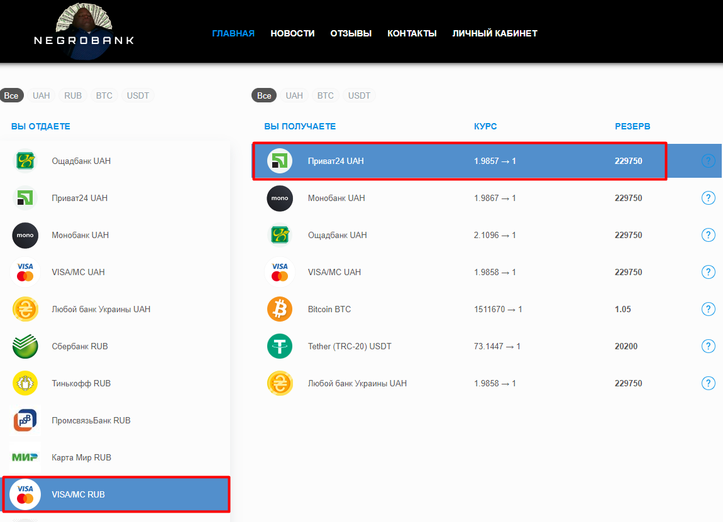Viewport: 723px width, 522px height.
Task: Open help for Любой банк Украины receive row
Action: pyautogui.click(x=709, y=383)
